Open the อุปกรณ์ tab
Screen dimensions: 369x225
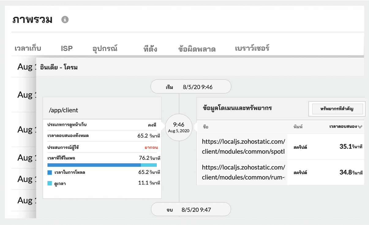(x=105, y=49)
